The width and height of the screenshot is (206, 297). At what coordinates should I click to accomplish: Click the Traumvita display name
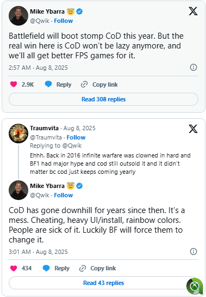44,128
